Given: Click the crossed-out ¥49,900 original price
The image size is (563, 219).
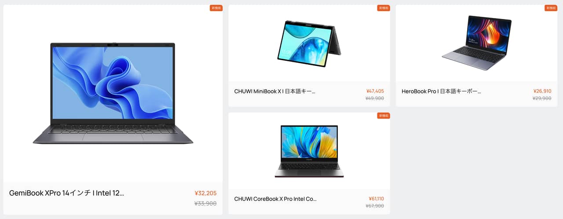Looking at the screenshot, I should [375, 98].
